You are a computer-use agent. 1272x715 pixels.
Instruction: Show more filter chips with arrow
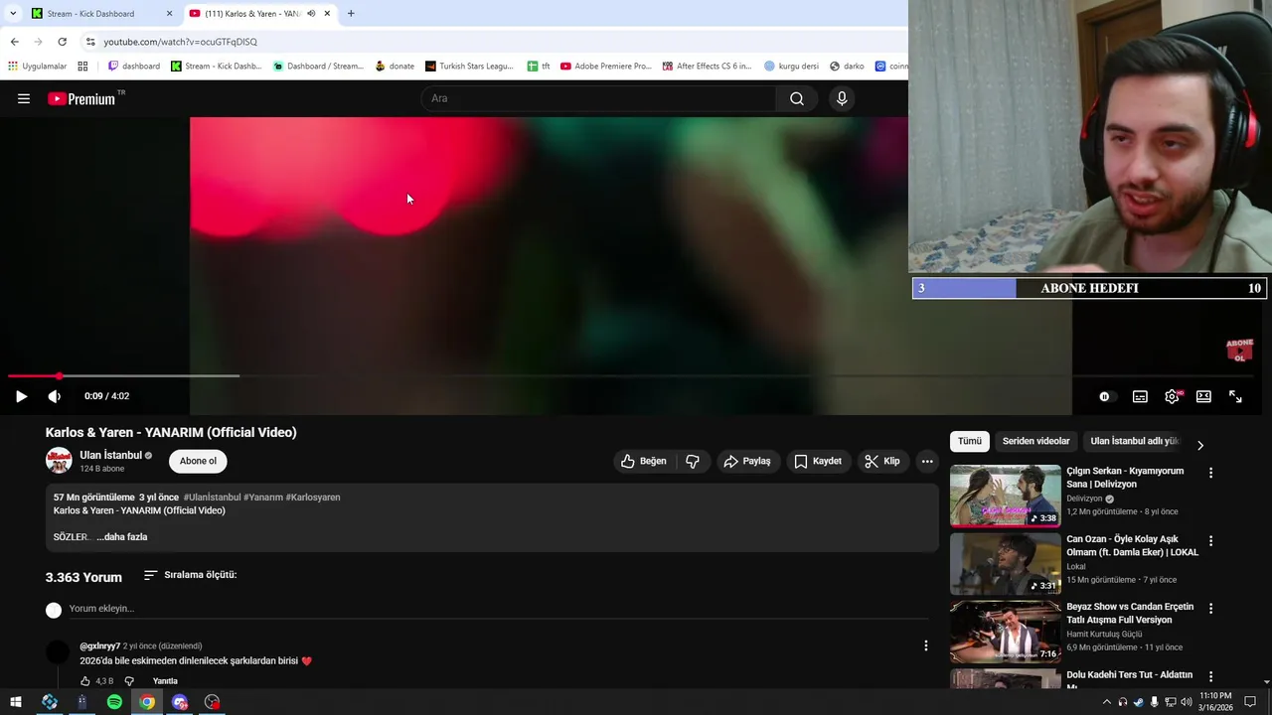[1199, 445]
